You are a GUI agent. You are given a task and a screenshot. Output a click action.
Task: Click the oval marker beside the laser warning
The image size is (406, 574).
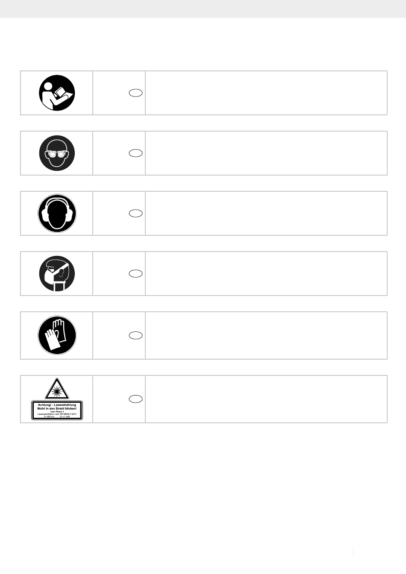pyautogui.click(x=135, y=399)
